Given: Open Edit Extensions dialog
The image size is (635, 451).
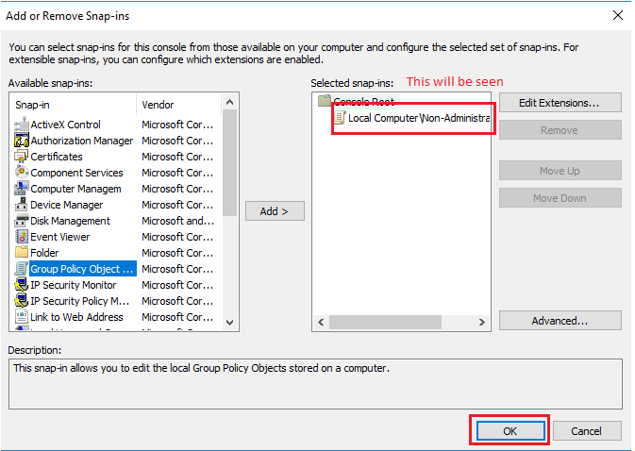Looking at the screenshot, I should point(560,102).
